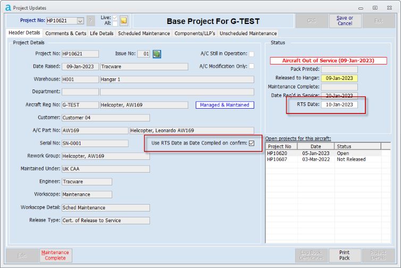Click the Pack Printed field

coord(339,69)
